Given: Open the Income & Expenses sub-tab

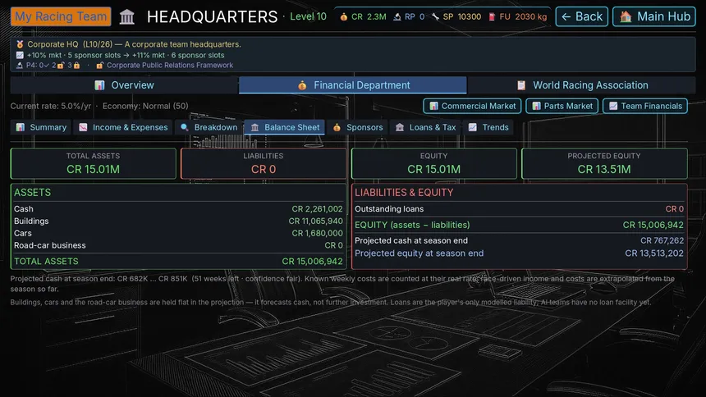Looking at the screenshot, I should [123, 127].
